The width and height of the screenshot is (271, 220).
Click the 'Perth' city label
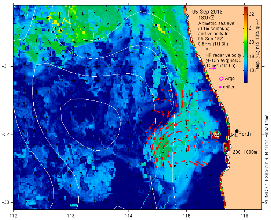245,134
